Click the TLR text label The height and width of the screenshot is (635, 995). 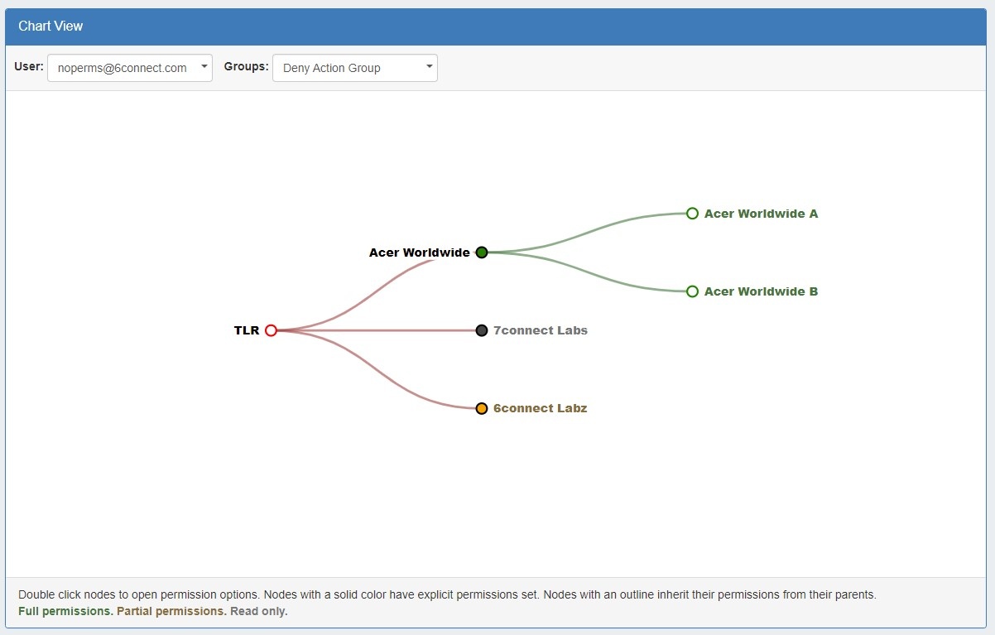[x=247, y=330]
